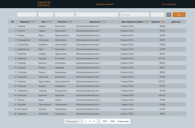Click the right sort arrow beside Зарплата

pyautogui.click(x=164, y=22)
